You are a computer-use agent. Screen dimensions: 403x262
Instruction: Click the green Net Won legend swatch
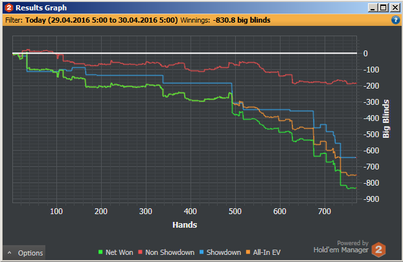(x=100, y=252)
